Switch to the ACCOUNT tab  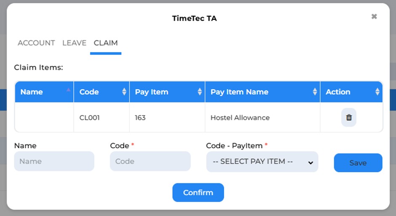click(x=36, y=43)
